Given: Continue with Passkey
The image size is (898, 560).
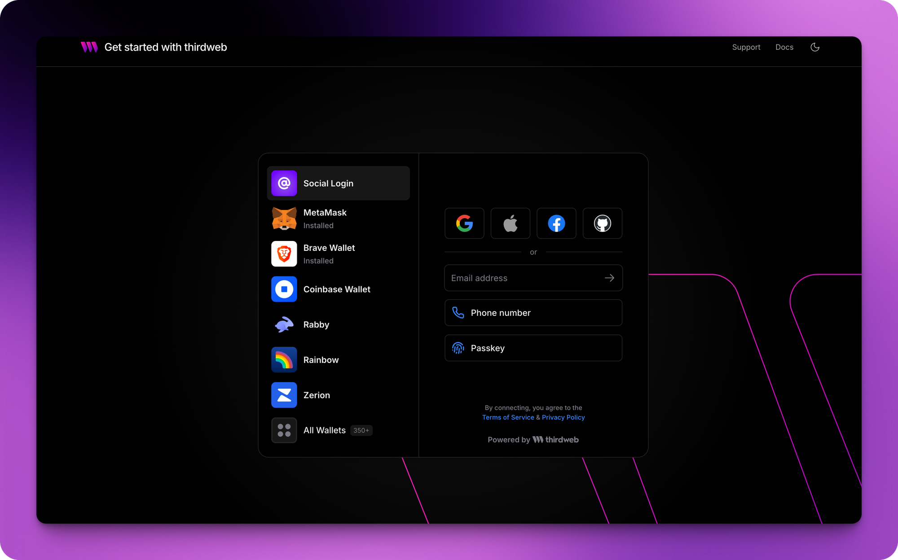Looking at the screenshot, I should pos(533,348).
